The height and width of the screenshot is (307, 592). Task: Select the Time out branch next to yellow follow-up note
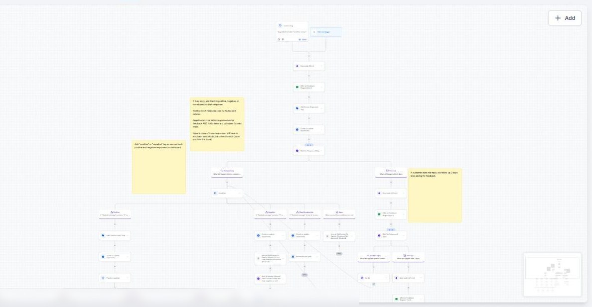tap(391, 172)
